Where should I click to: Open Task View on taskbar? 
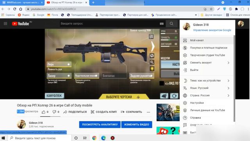(85, 138)
